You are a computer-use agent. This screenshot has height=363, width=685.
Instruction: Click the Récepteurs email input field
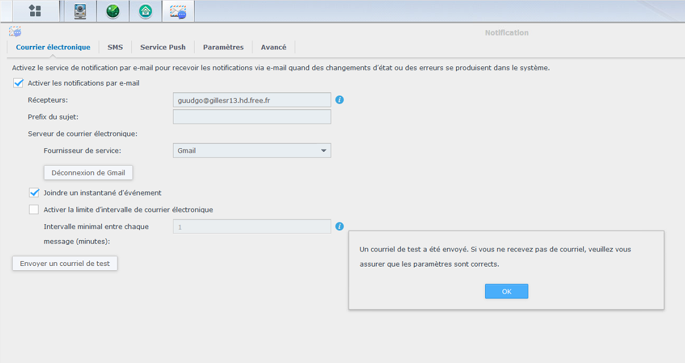[252, 100]
